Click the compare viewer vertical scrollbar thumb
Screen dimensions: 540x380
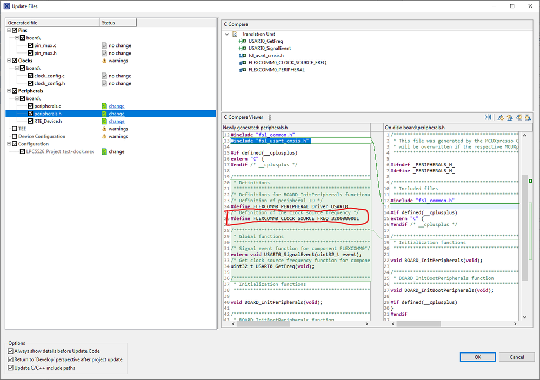coord(524,228)
